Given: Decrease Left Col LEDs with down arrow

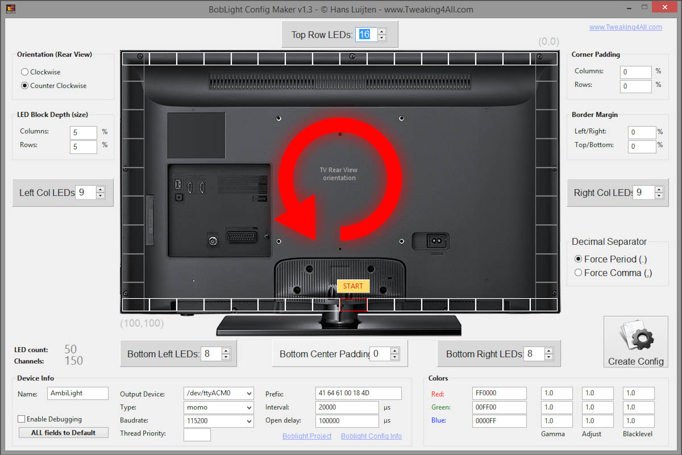Looking at the screenshot, I should (x=101, y=196).
